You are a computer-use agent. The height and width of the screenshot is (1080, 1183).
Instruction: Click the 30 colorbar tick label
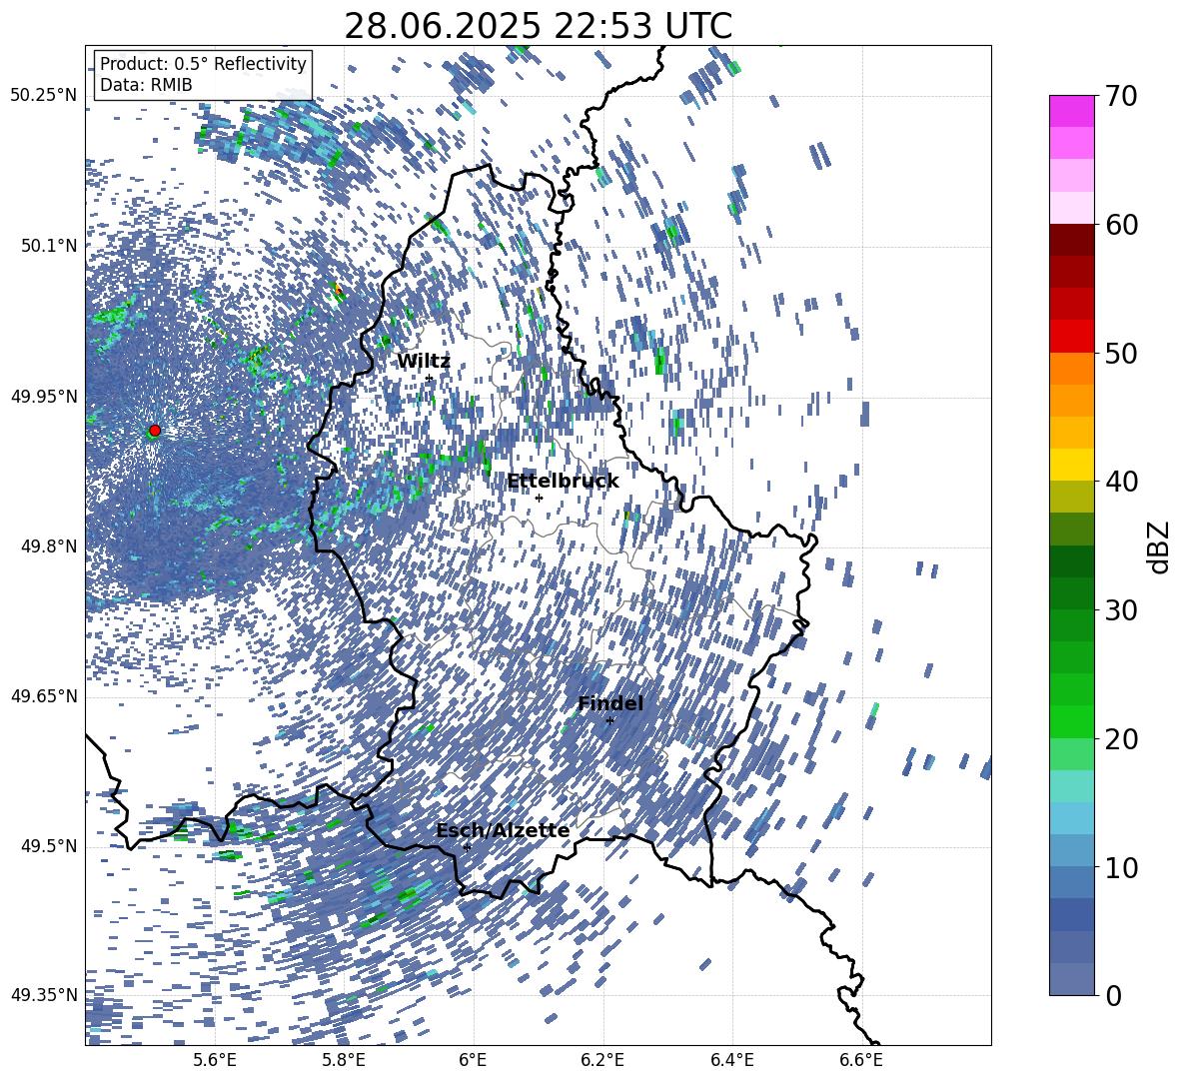[1122, 610]
